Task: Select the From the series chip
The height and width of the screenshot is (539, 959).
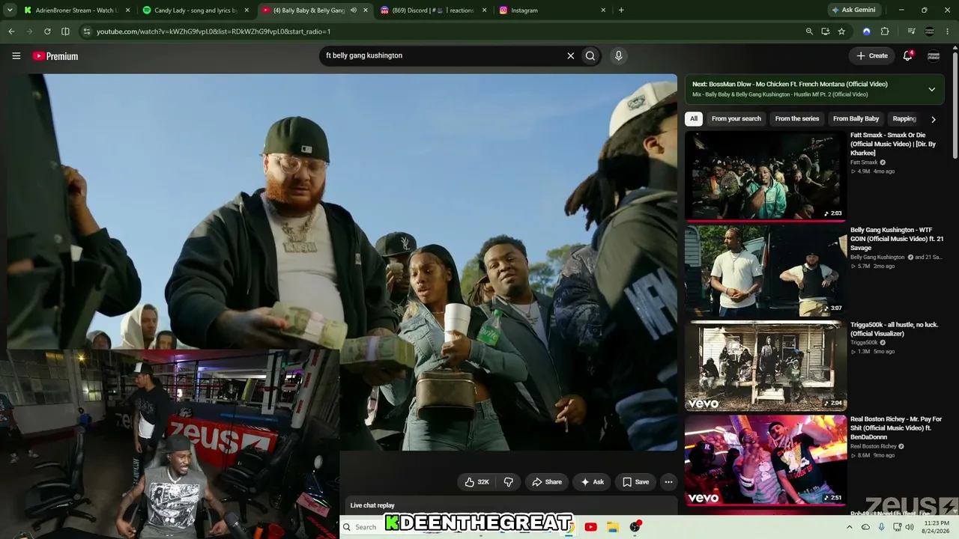Action: pyautogui.click(x=797, y=119)
